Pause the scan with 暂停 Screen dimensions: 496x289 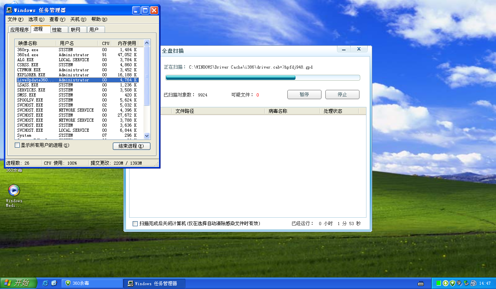click(x=304, y=95)
